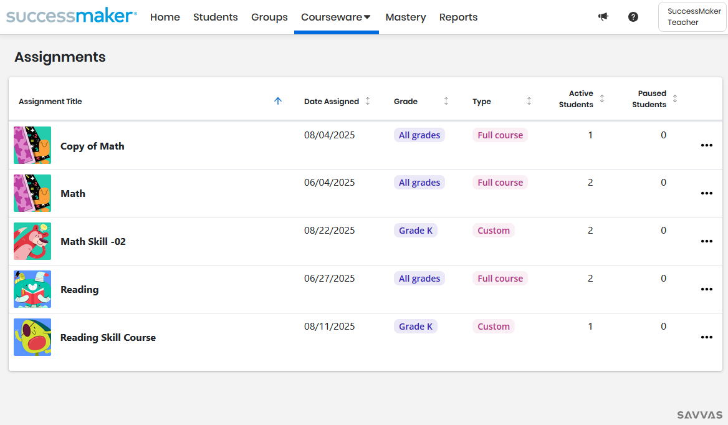Click the active students count for Copy of Math
The width and height of the screenshot is (728, 425).
point(590,135)
